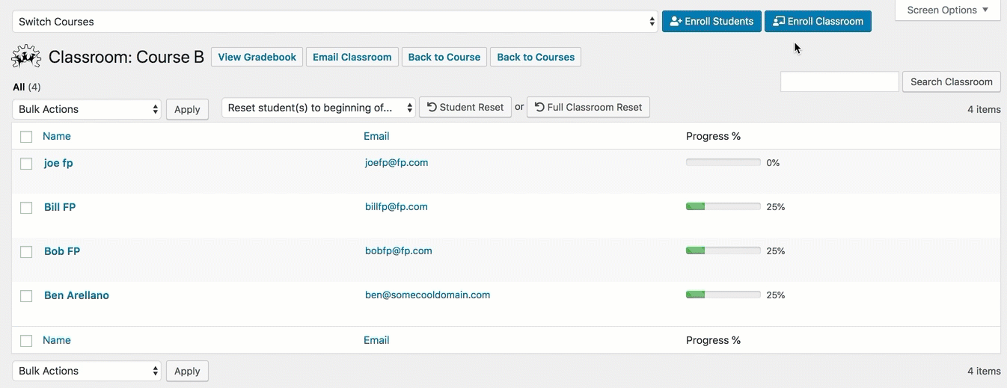Open the Switch Courses dropdown
Image resolution: width=1007 pixels, height=388 pixels.
click(x=335, y=22)
